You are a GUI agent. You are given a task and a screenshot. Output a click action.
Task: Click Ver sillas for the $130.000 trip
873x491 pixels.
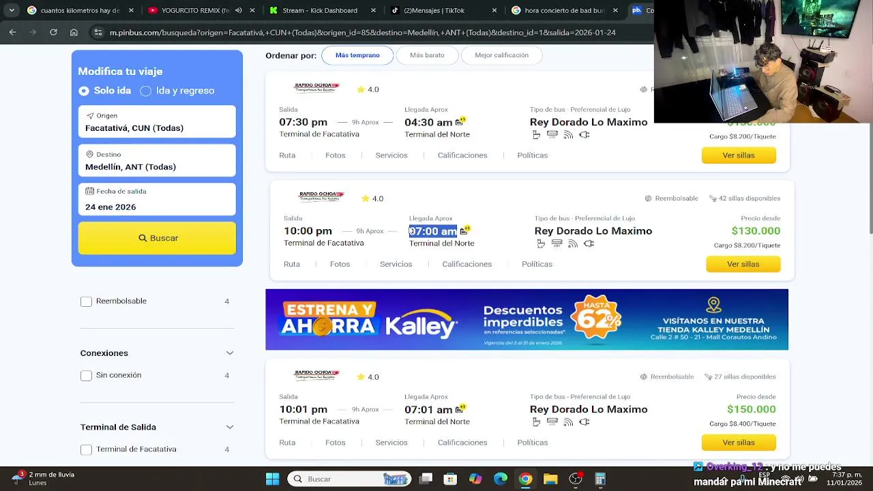click(743, 264)
